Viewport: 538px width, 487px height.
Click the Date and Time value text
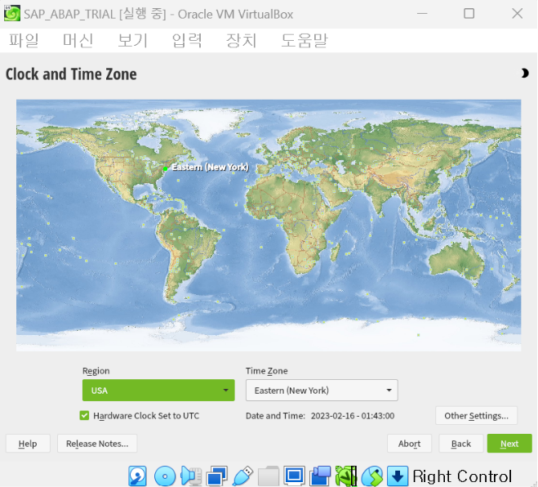353,416
